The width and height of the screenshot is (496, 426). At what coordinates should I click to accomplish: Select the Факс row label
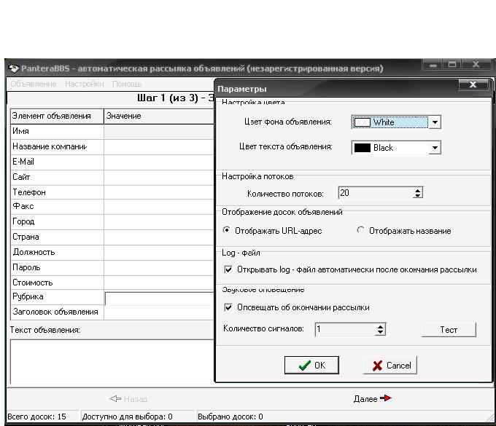23,206
